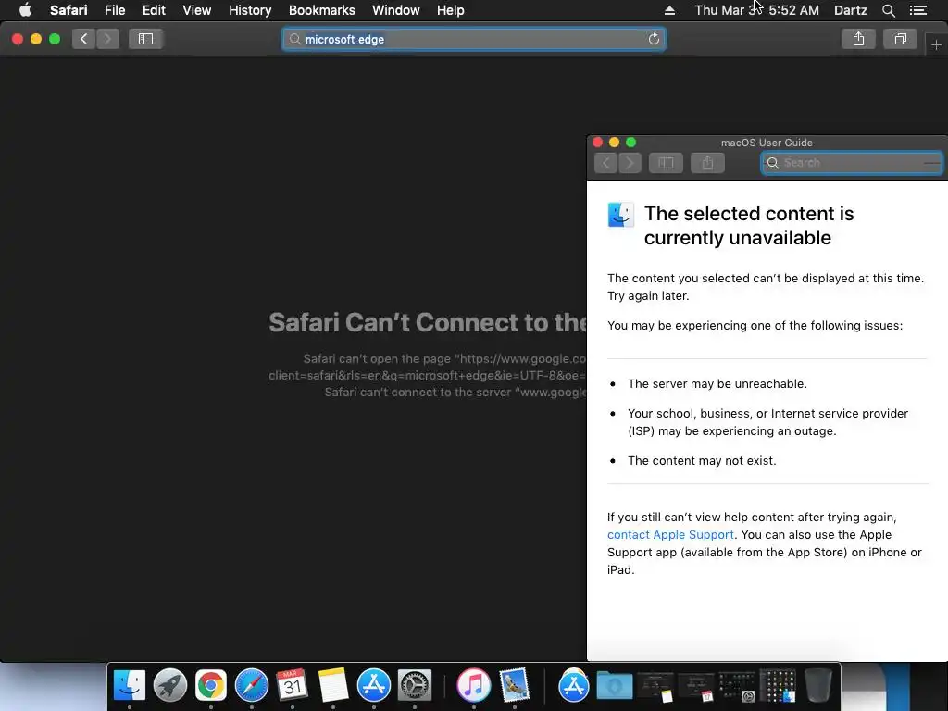Screen dimensions: 948x711
Task: Click minimized Launchpad-grid thumbnail with Finder badge
Action: 778,686
